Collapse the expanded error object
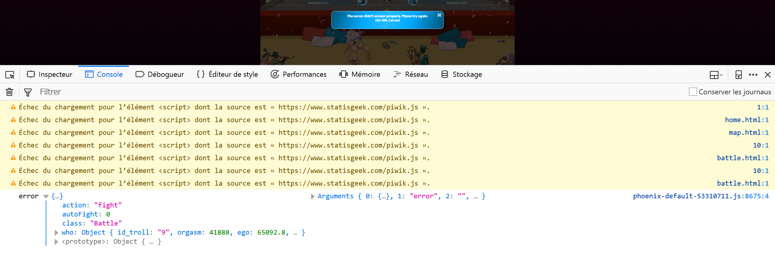The height and width of the screenshot is (257, 775). pyautogui.click(x=46, y=197)
